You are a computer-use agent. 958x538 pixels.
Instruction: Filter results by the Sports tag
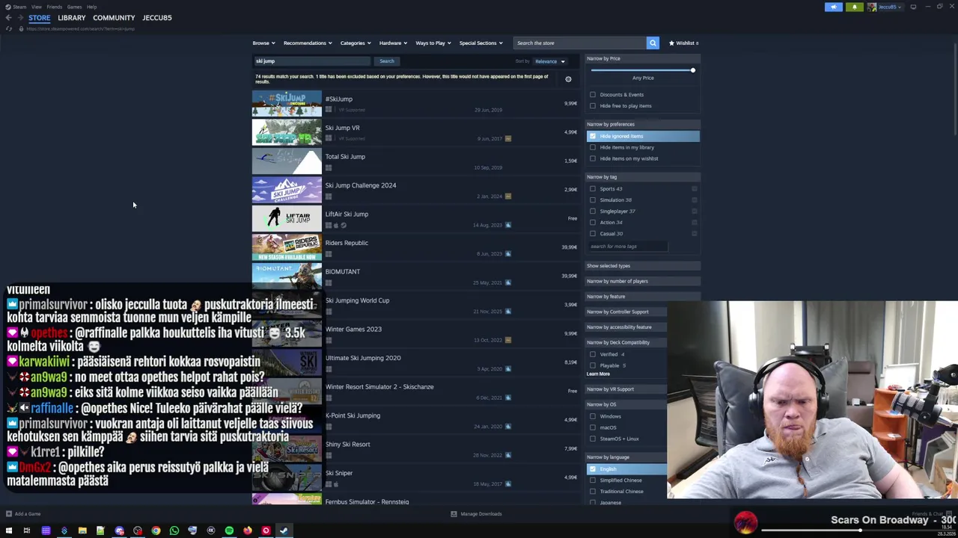(x=593, y=189)
